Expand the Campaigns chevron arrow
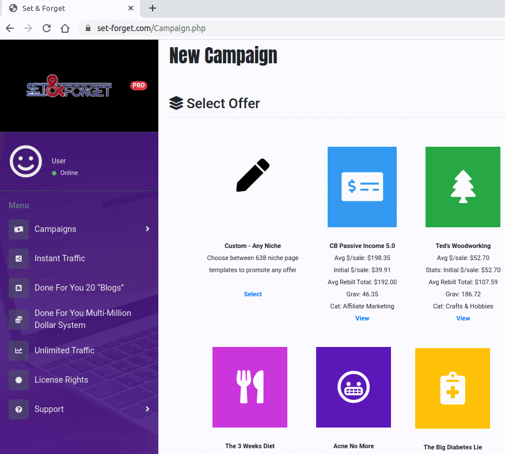Screen dimensions: 505x454 coord(147,229)
